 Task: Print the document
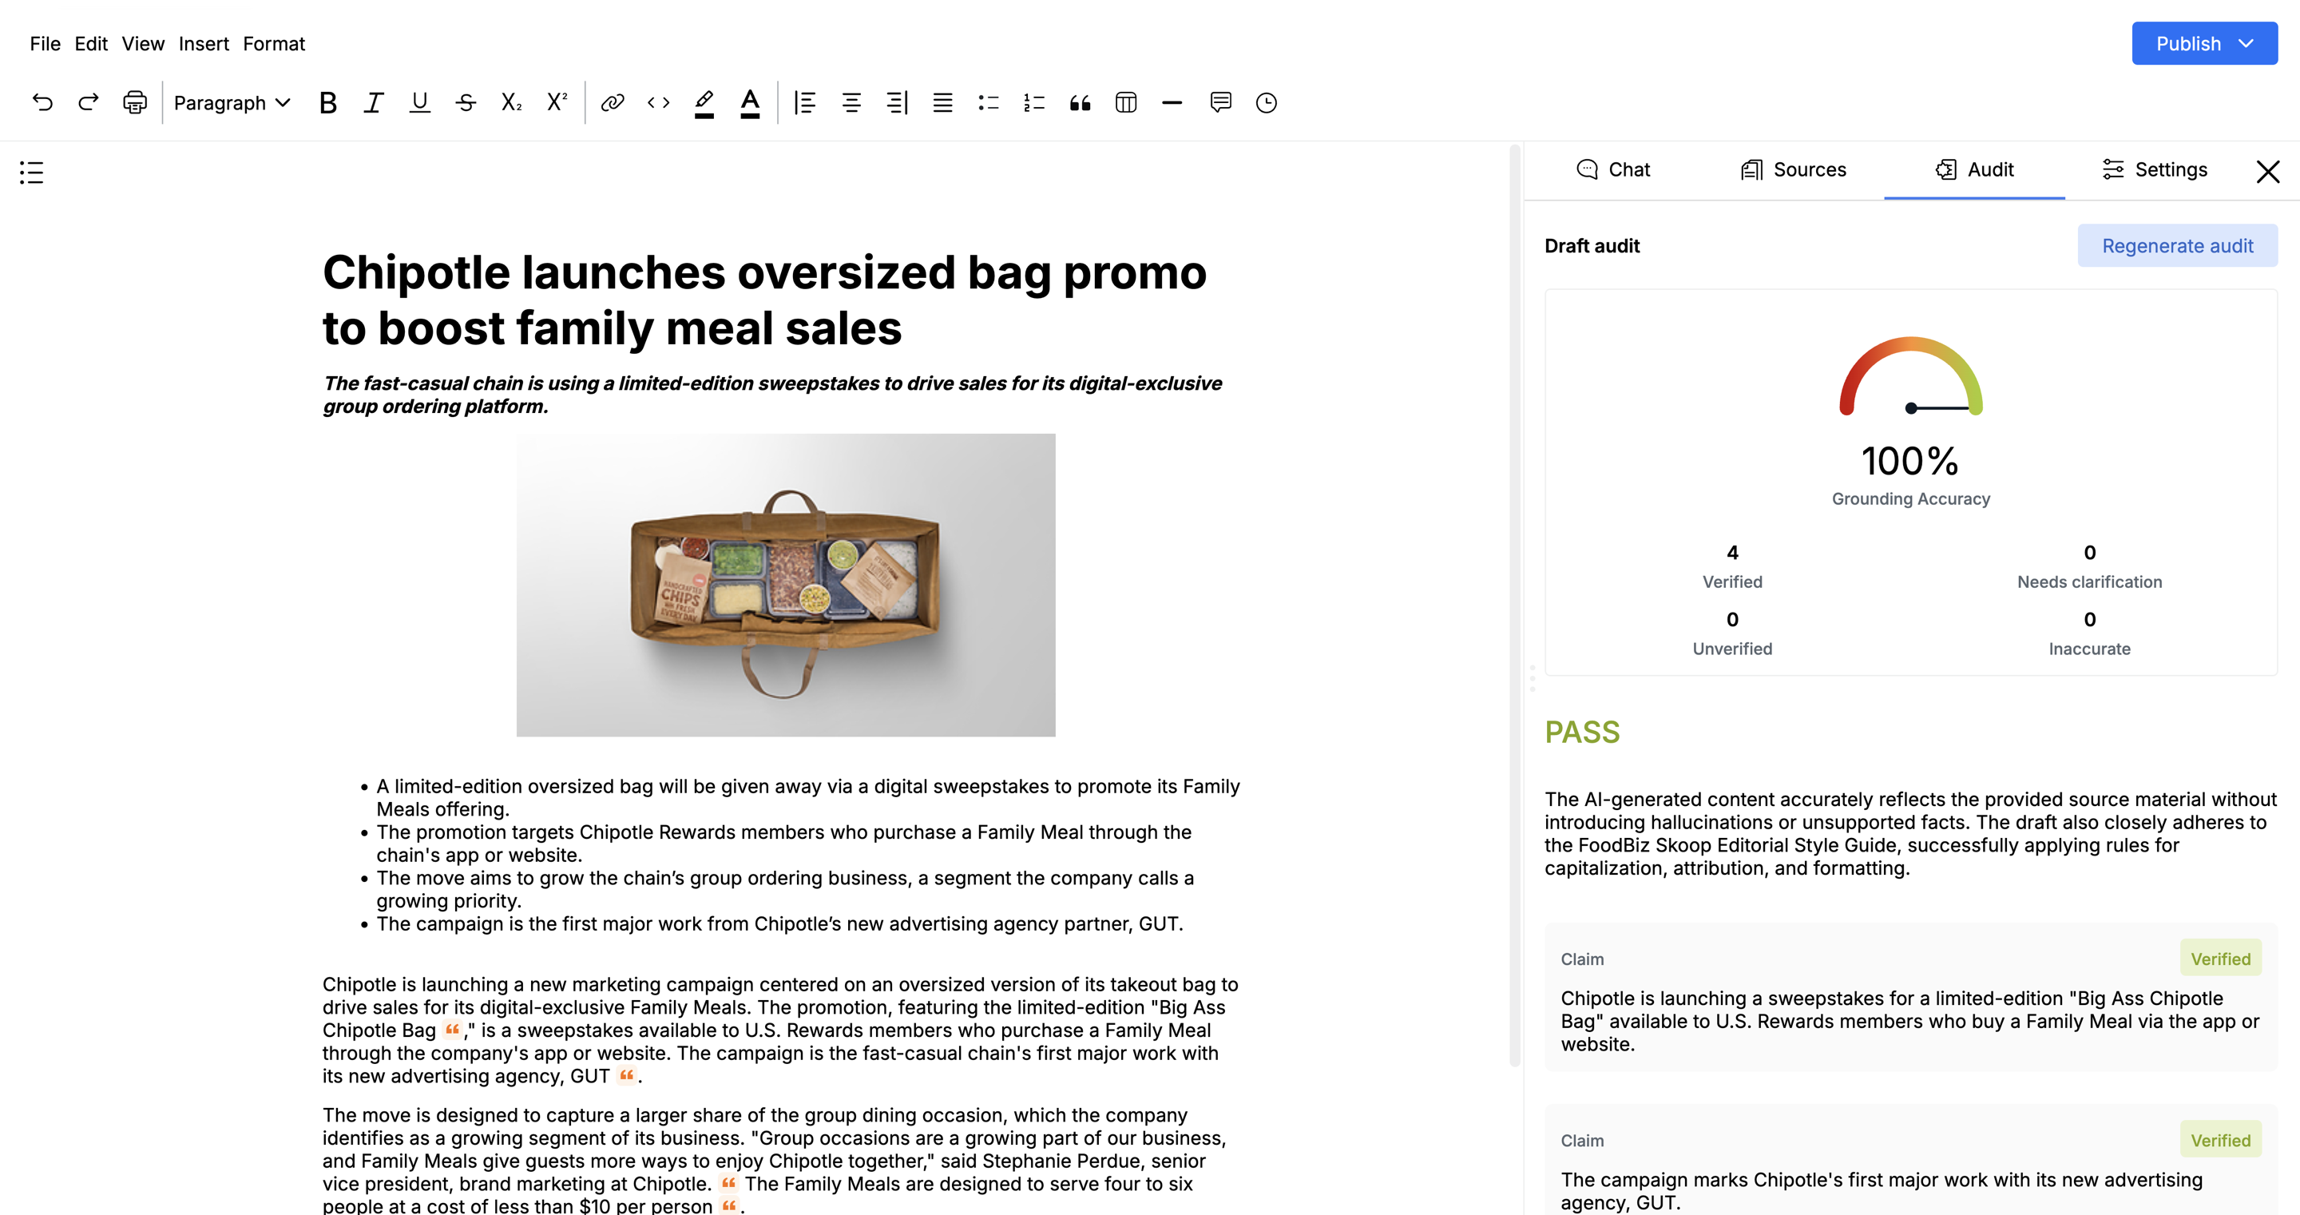tap(135, 103)
